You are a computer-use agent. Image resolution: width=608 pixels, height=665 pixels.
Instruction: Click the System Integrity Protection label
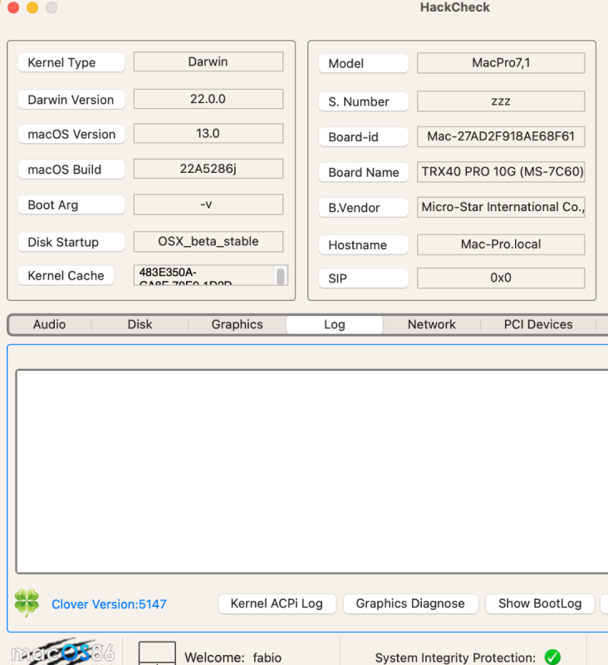click(455, 658)
